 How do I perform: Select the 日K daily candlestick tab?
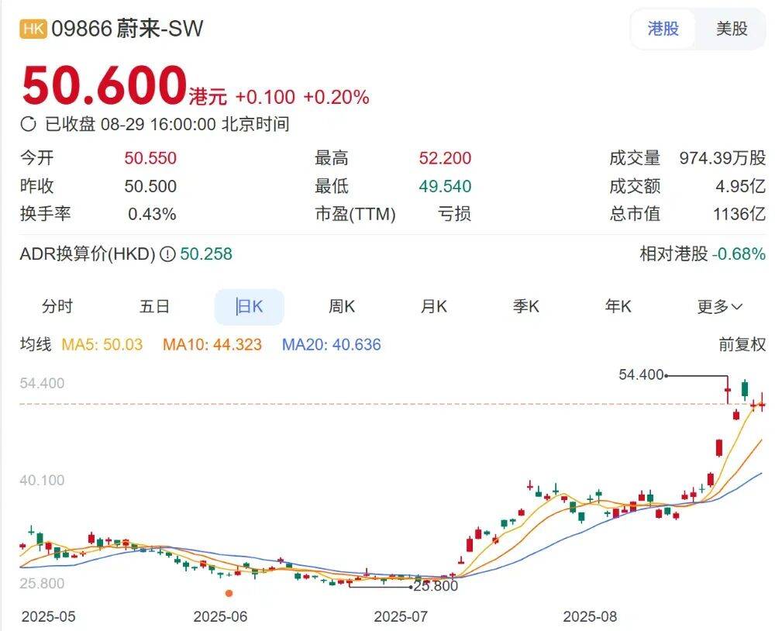click(x=249, y=307)
